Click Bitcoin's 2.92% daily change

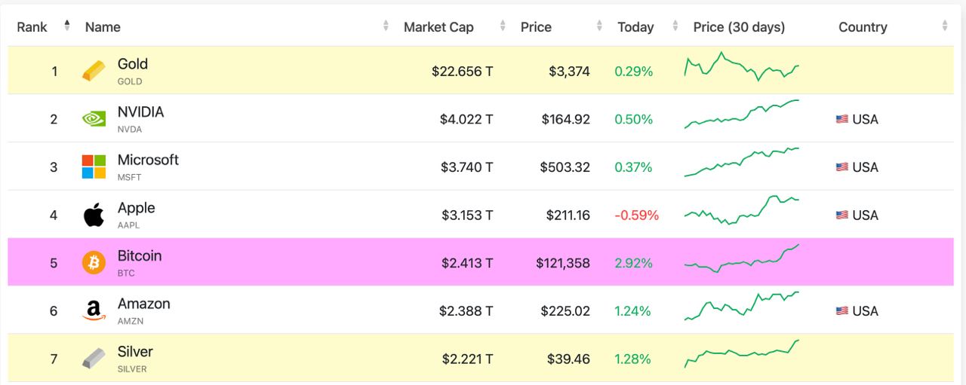[633, 263]
